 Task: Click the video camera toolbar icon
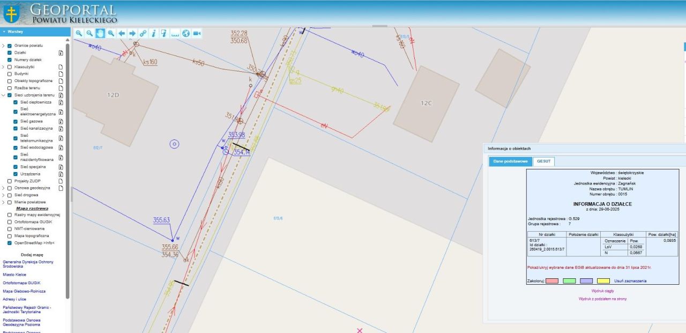point(197,33)
